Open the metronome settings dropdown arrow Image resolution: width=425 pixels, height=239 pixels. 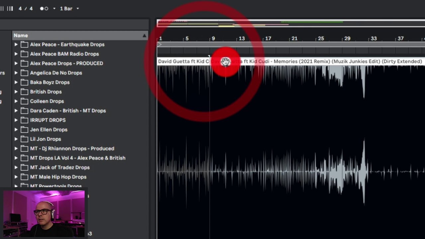[x=54, y=9]
